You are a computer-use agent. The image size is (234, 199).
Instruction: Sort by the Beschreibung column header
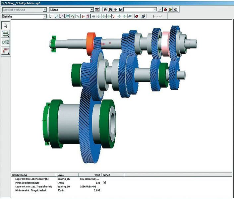(33, 175)
